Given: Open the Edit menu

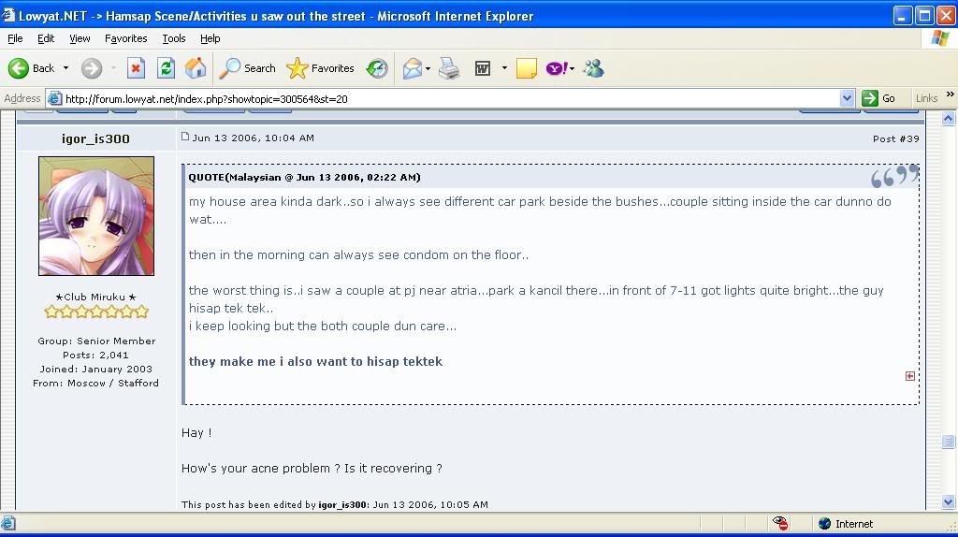Looking at the screenshot, I should [46, 38].
